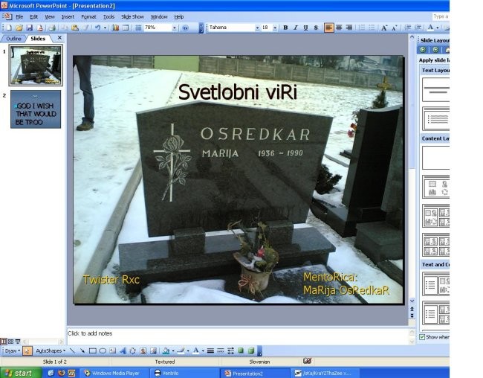Screen dimensions: 483x378
Task: Open the zoom percentage dropdown
Action: pos(175,28)
